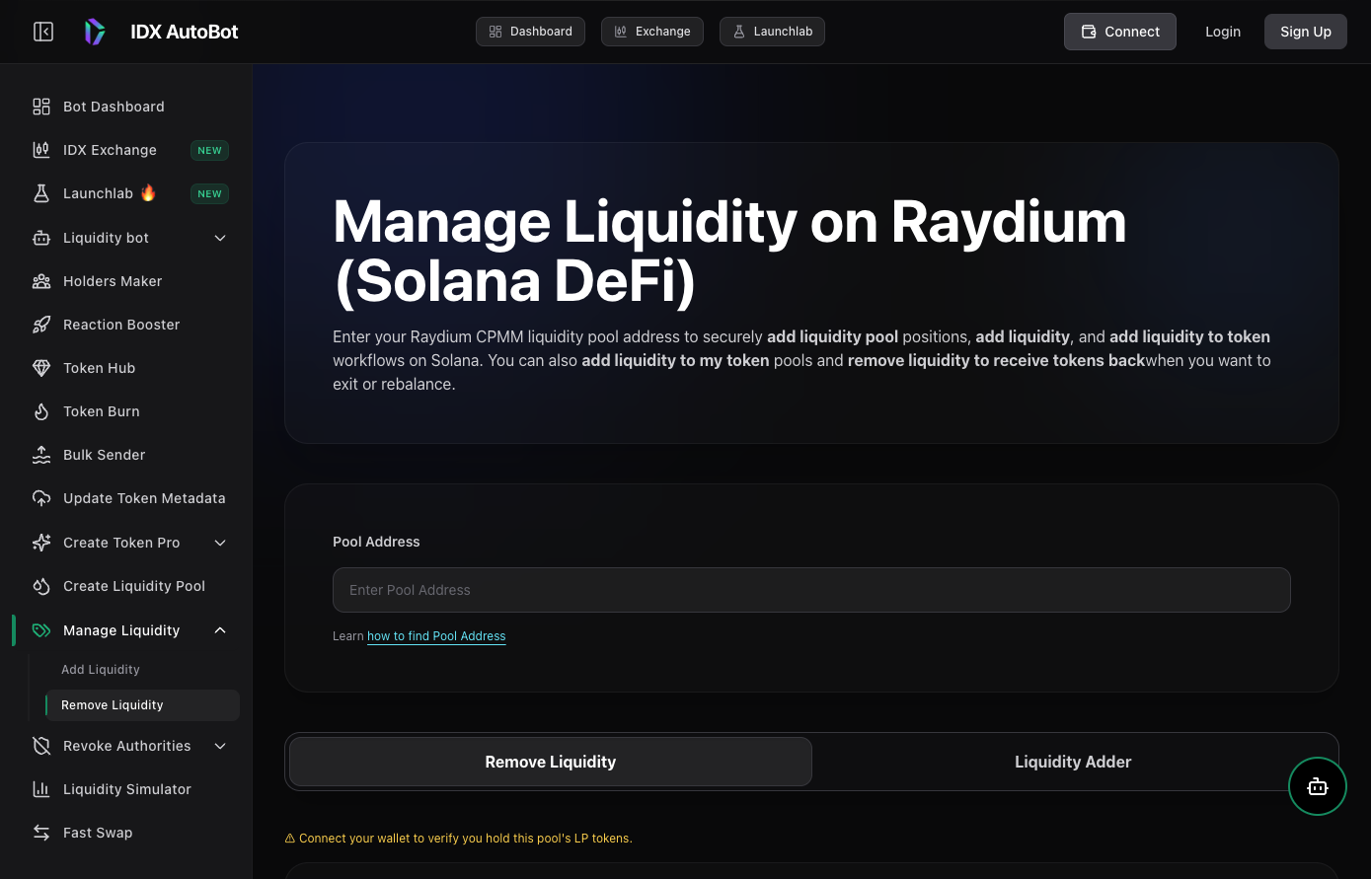Viewport: 1371px width, 879px height.
Task: Open Reaction Booster label in sidebar
Action: pyautogui.click(x=121, y=325)
